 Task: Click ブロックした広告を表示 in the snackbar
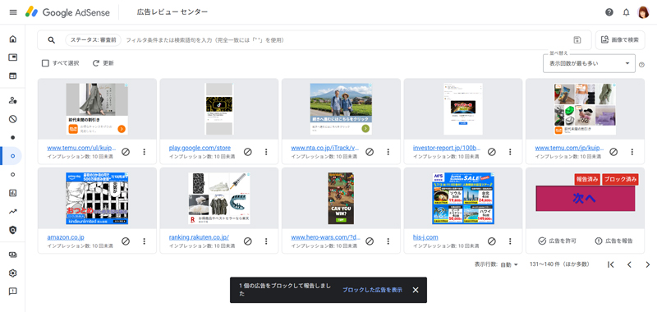(373, 290)
